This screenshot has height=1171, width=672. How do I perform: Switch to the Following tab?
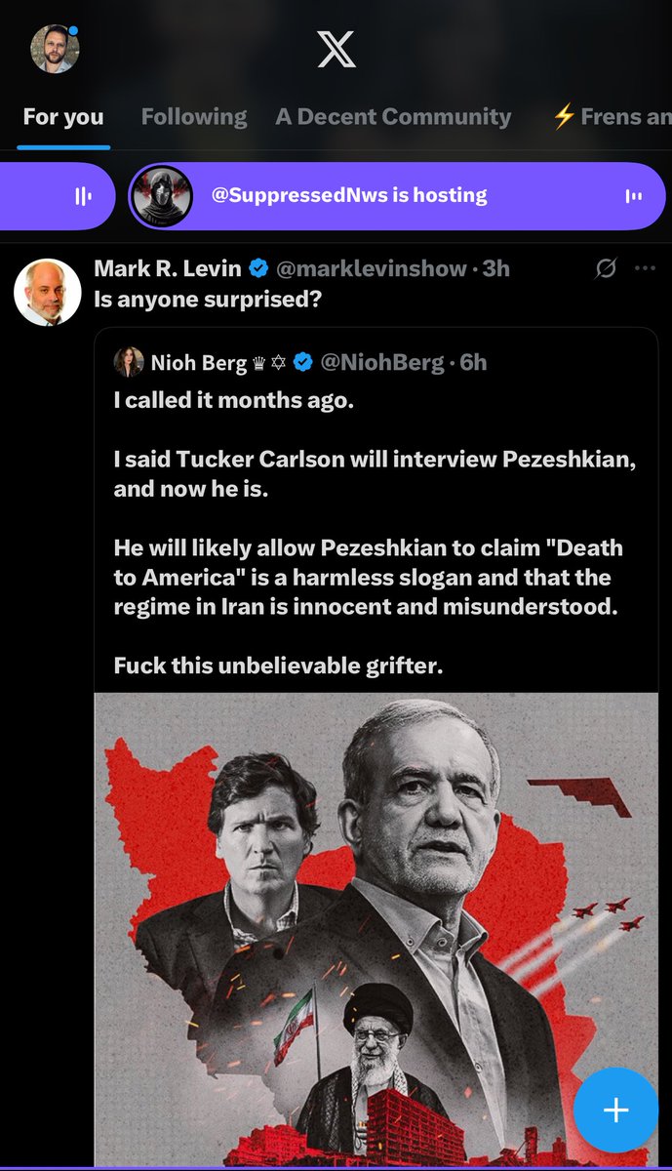(x=194, y=117)
